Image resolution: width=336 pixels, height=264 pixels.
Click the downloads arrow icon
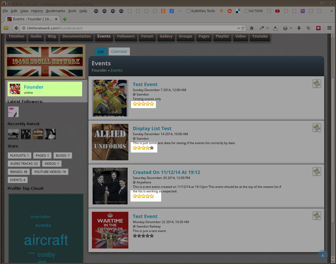(299, 28)
